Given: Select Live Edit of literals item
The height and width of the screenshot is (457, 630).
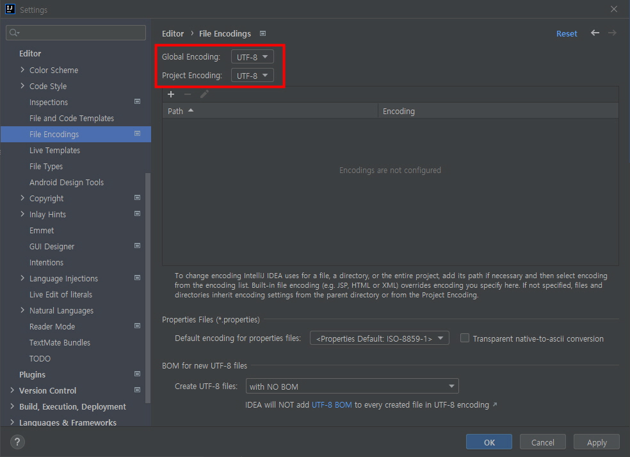Looking at the screenshot, I should [x=61, y=294].
